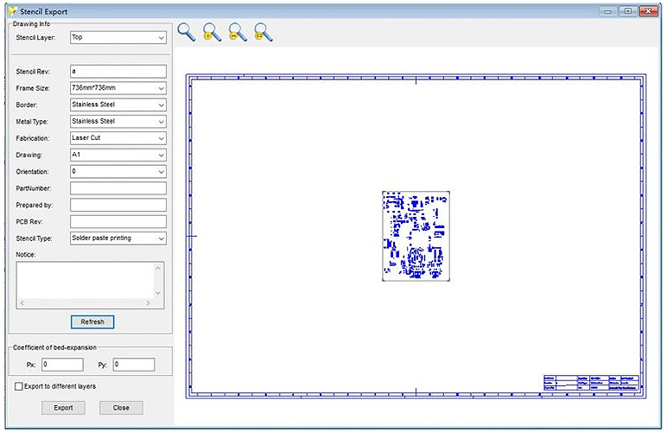The width and height of the screenshot is (667, 432).
Task: Open the Stencil Type dropdown
Action: pyautogui.click(x=118, y=238)
